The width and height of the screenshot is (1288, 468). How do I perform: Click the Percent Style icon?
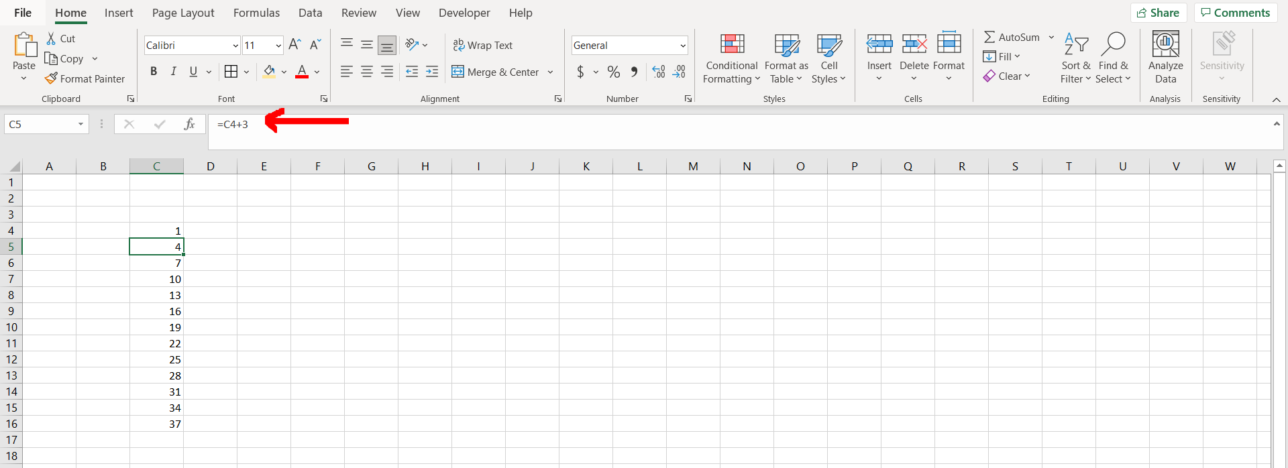pyautogui.click(x=613, y=72)
